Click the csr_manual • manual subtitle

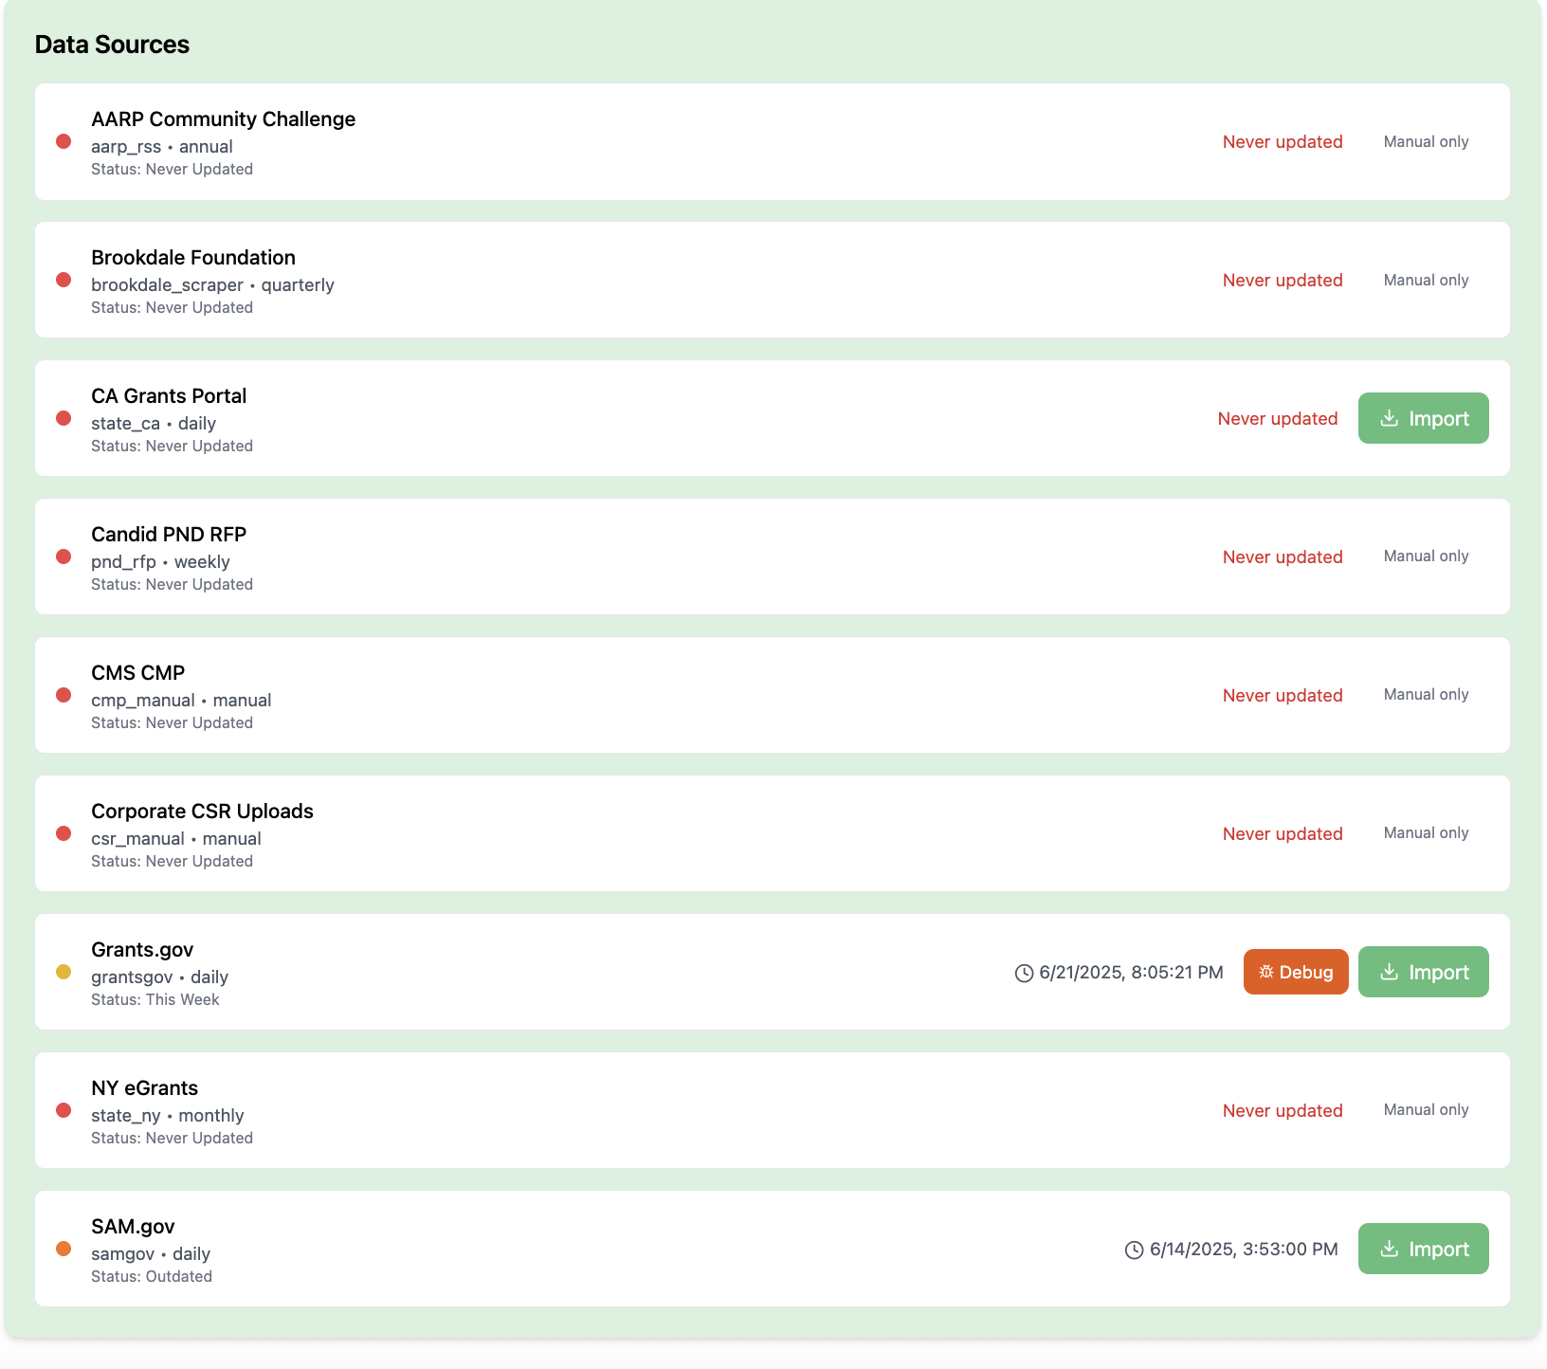(x=176, y=838)
